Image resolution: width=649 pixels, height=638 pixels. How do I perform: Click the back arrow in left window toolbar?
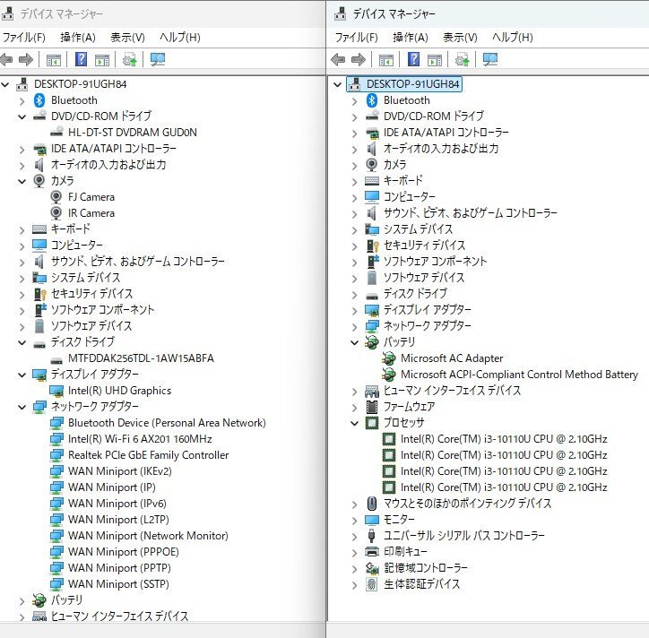point(6,60)
